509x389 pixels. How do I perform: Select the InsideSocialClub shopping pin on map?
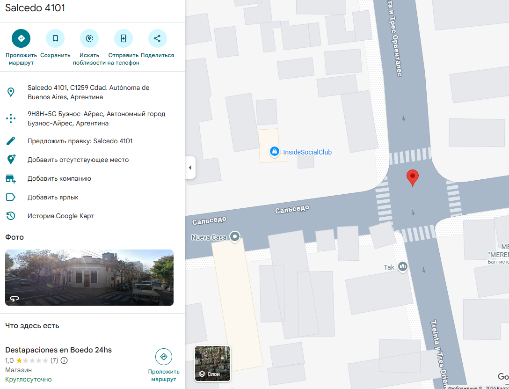[275, 151]
